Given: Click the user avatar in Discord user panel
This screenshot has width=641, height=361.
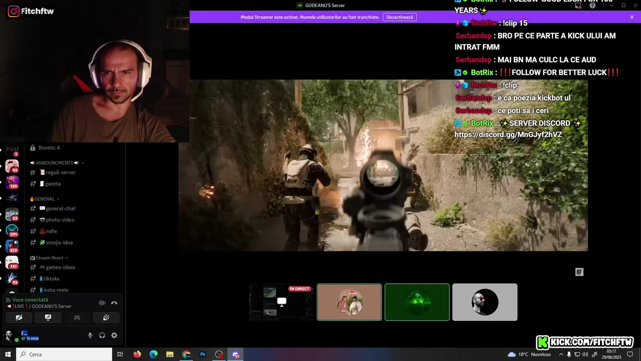Looking at the screenshot, I should pyautogui.click(x=10, y=335).
